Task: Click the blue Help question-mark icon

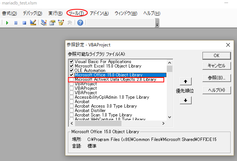Action: [x=80, y=23]
